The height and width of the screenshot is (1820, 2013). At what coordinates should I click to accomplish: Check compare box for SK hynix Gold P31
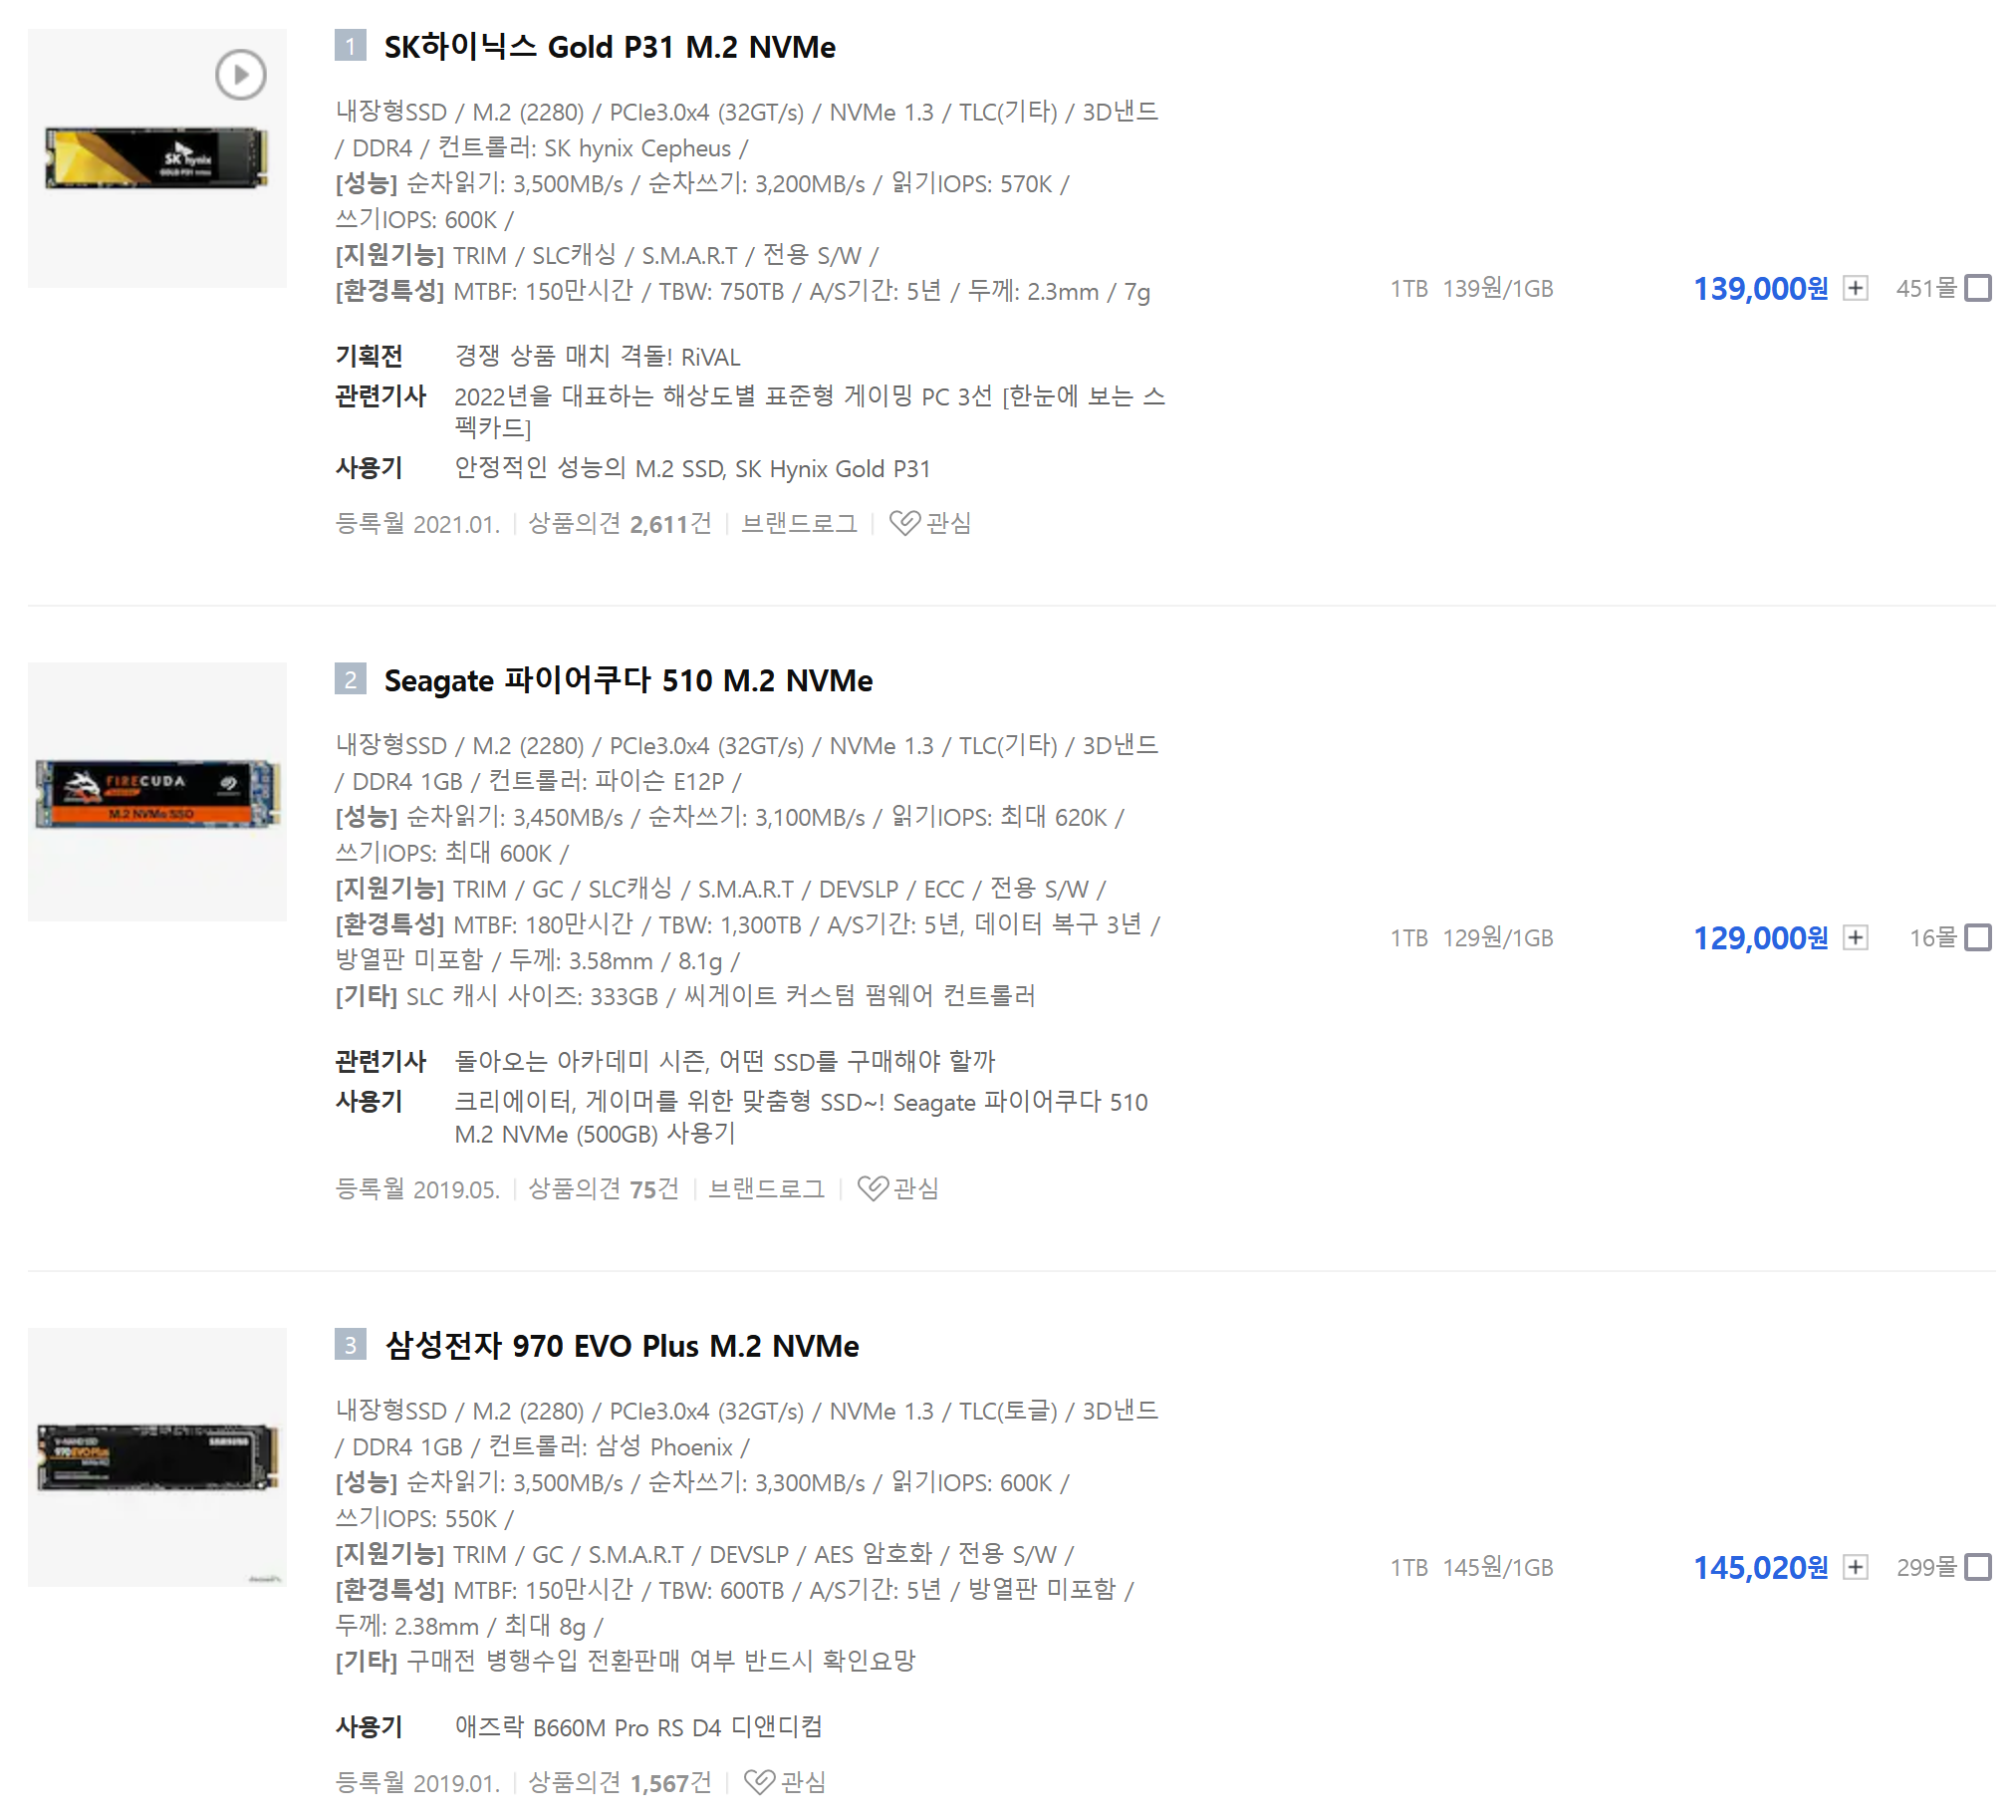coord(1978,289)
